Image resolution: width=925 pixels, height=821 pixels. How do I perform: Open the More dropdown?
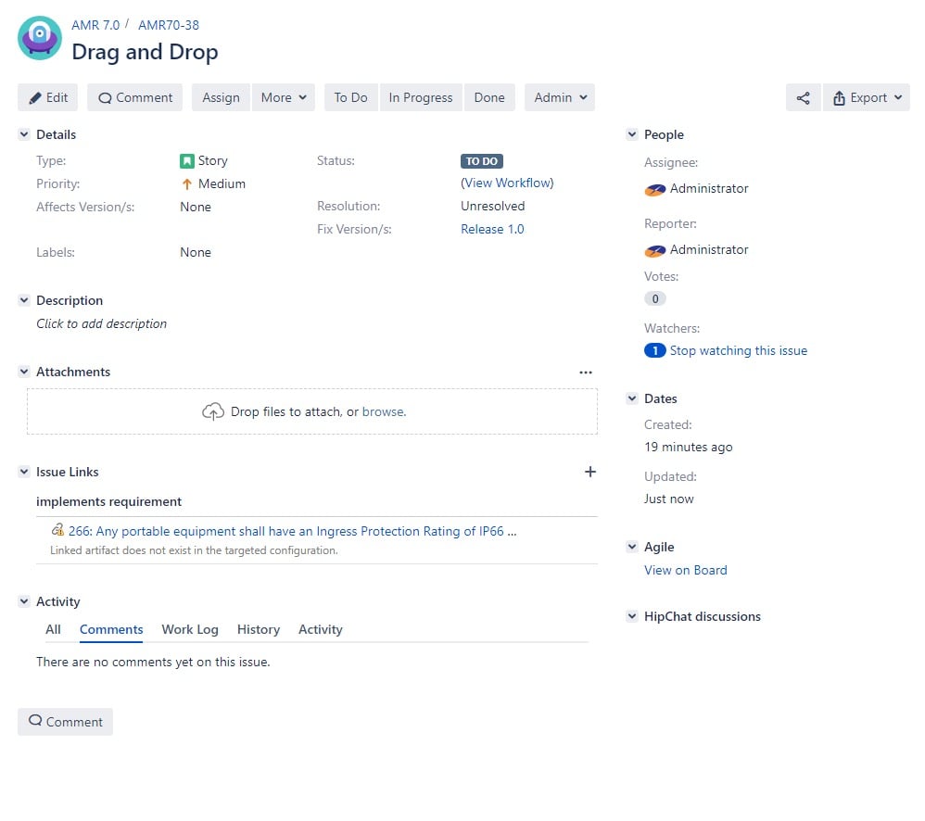284,97
